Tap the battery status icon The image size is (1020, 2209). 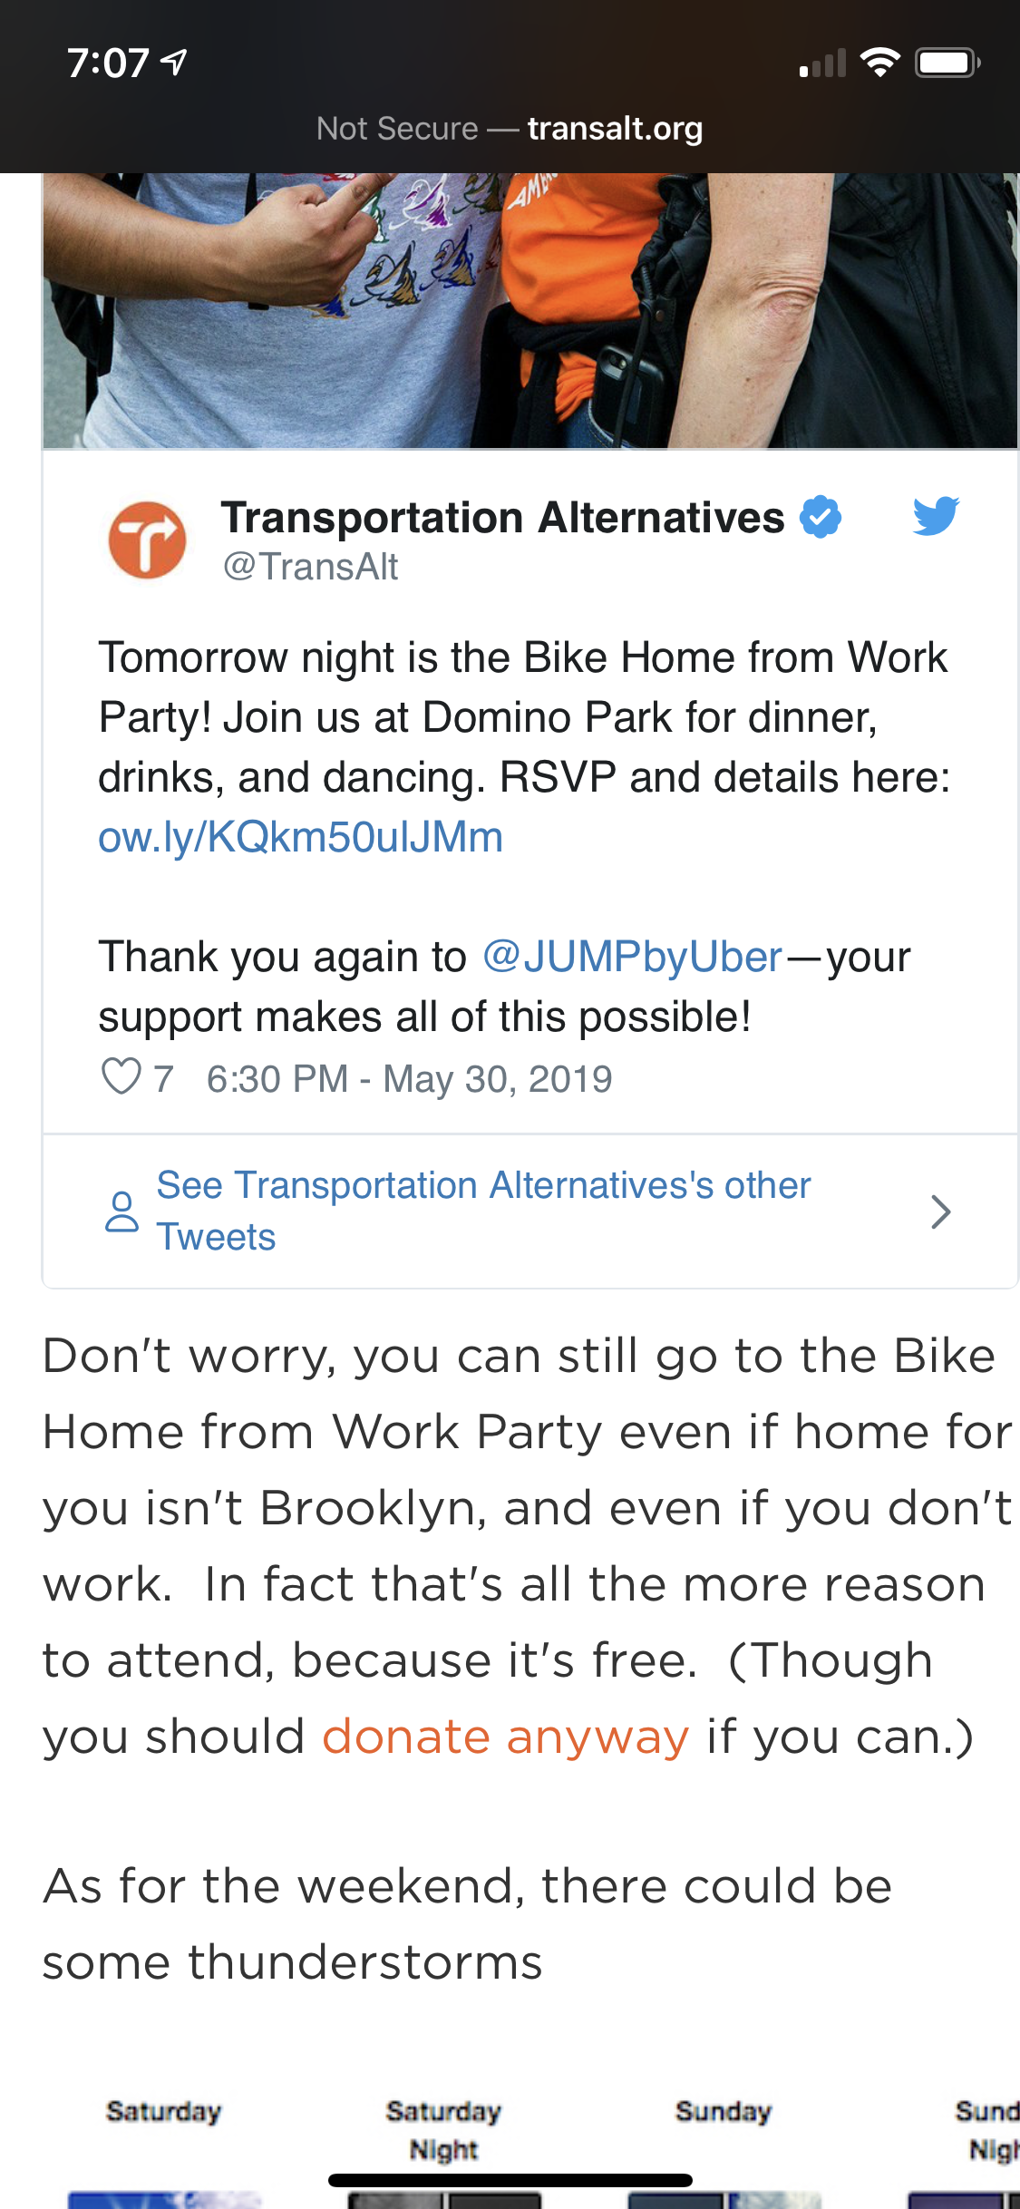point(947,63)
